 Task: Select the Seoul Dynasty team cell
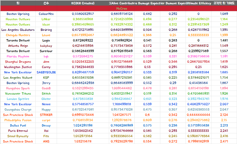click(x=18, y=136)
